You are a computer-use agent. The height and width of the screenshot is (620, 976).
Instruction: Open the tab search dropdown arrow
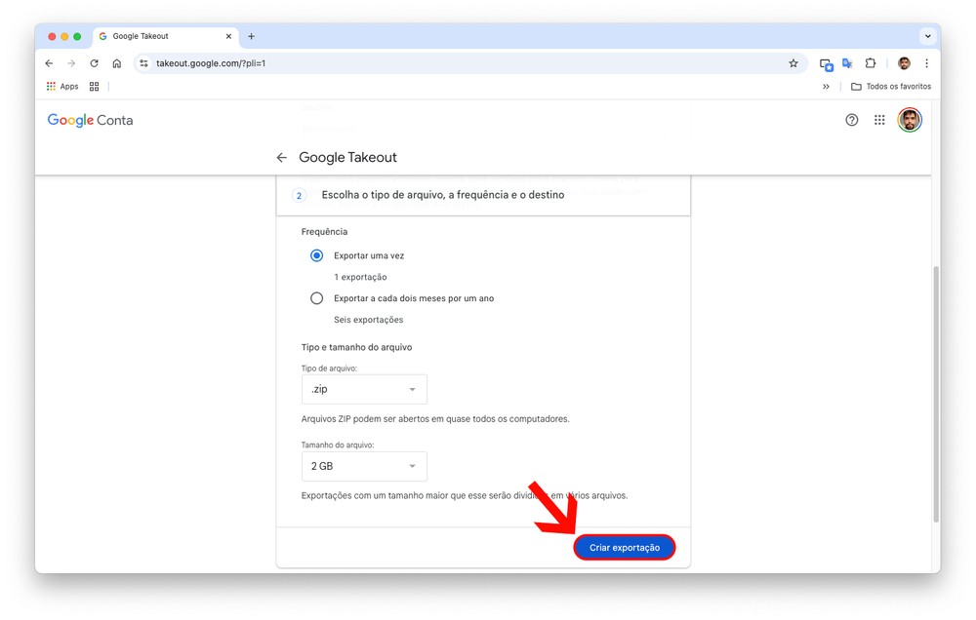point(927,36)
